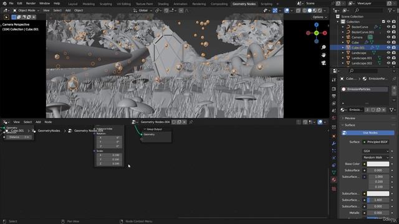
Task: Adjust the Subsurface 0.000 slider
Action: click(378, 170)
